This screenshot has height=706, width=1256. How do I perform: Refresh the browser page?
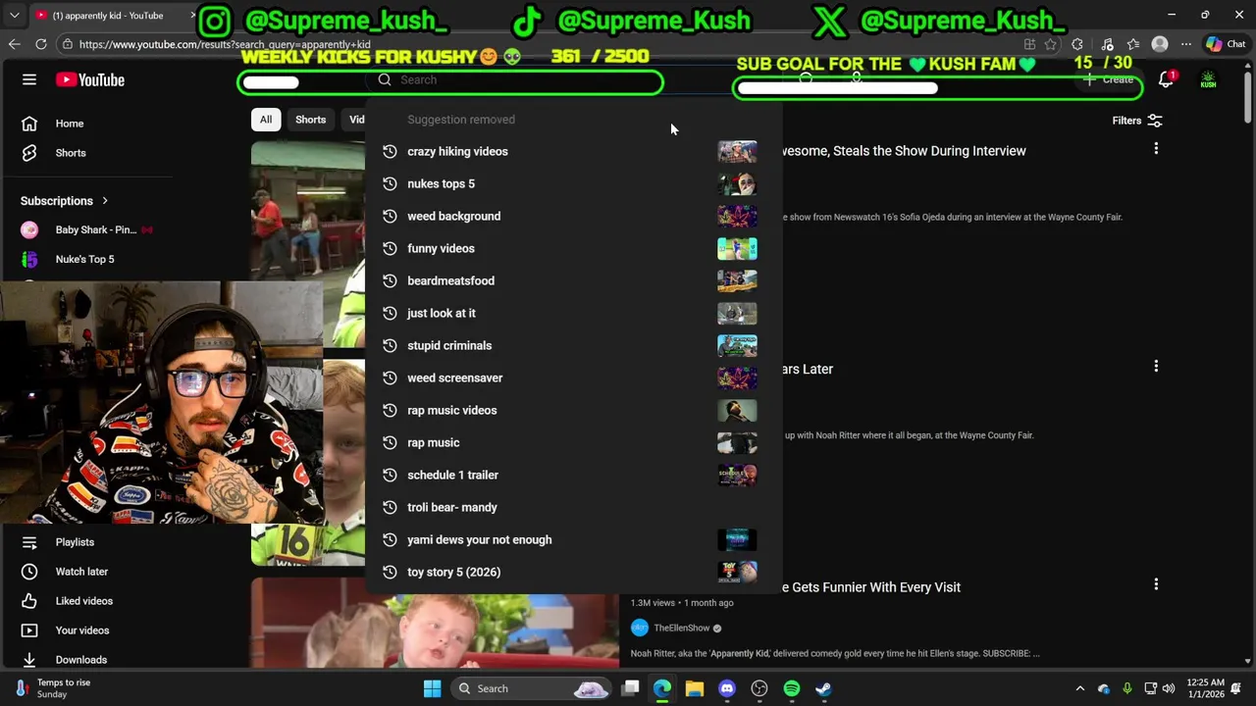(41, 44)
